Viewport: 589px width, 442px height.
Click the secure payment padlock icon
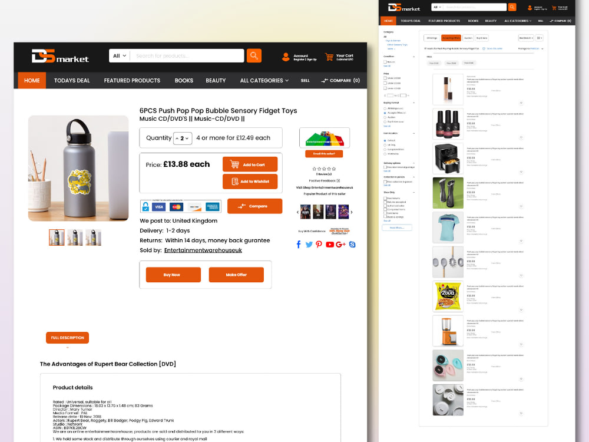[145, 206]
